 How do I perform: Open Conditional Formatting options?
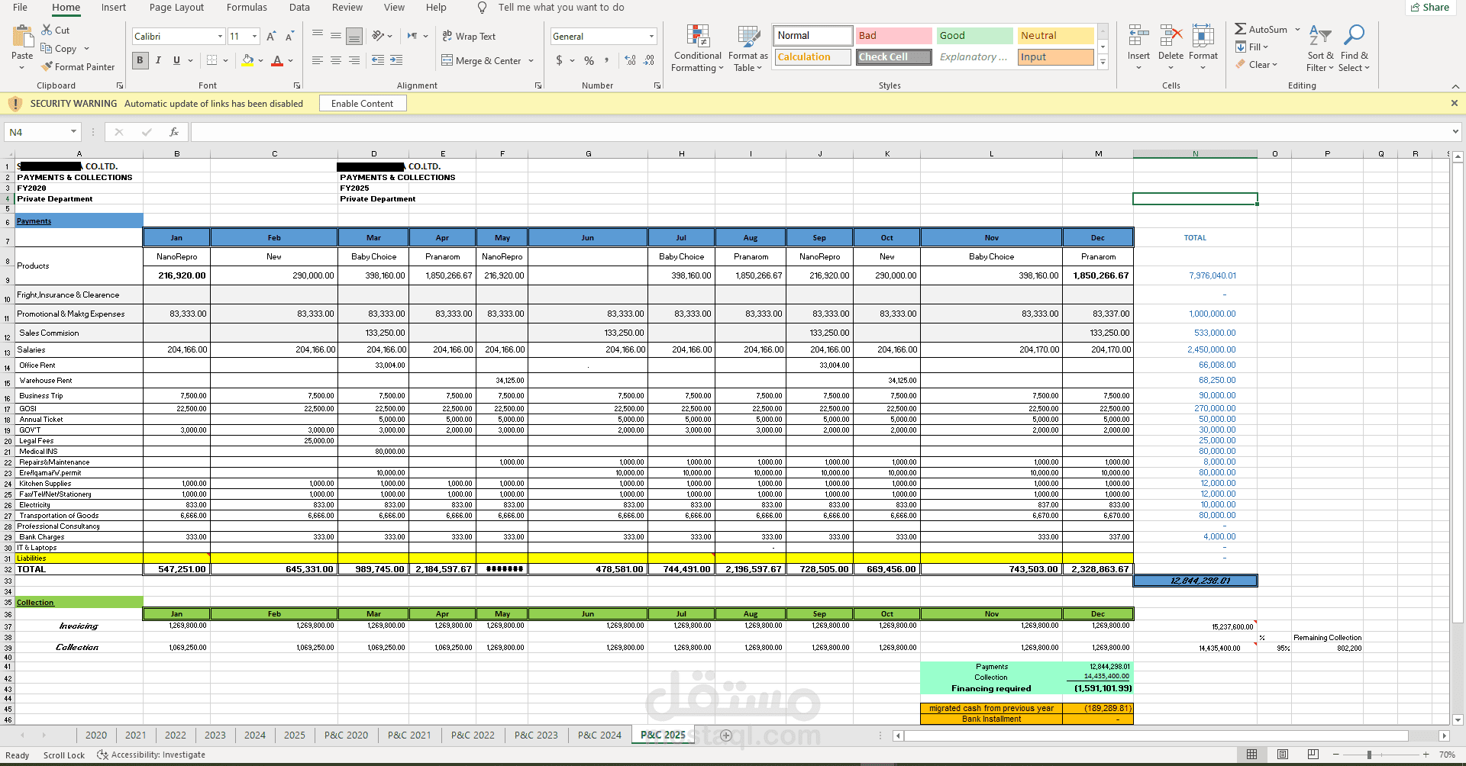click(x=696, y=48)
